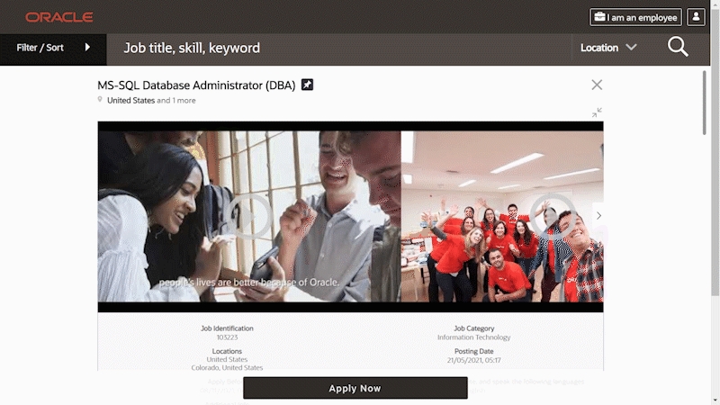Play the first Oracle video

tap(248, 216)
